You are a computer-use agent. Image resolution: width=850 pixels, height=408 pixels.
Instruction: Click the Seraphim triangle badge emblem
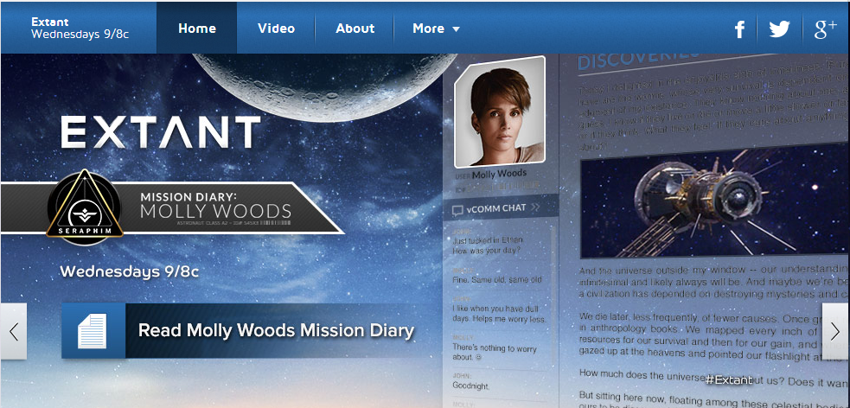point(84,204)
